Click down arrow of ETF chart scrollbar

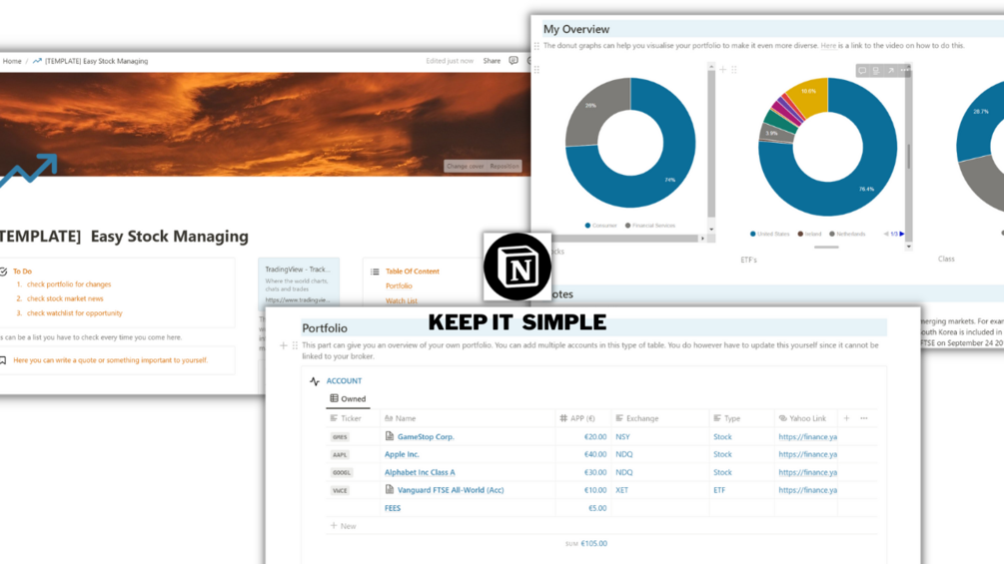(908, 247)
